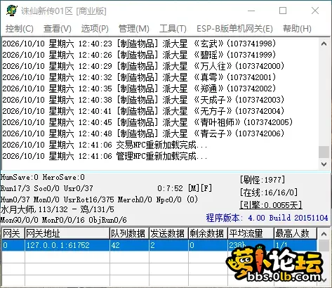Click the [M] indicator
Image resolution: width=332 pixels, height=288 pixels.
point(194,188)
